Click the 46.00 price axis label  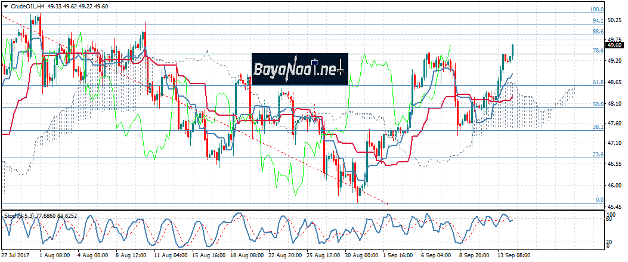click(x=614, y=185)
